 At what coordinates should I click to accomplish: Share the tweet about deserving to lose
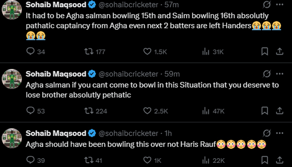[x=279, y=111]
